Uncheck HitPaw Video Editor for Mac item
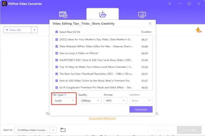 click(x=56, y=46)
